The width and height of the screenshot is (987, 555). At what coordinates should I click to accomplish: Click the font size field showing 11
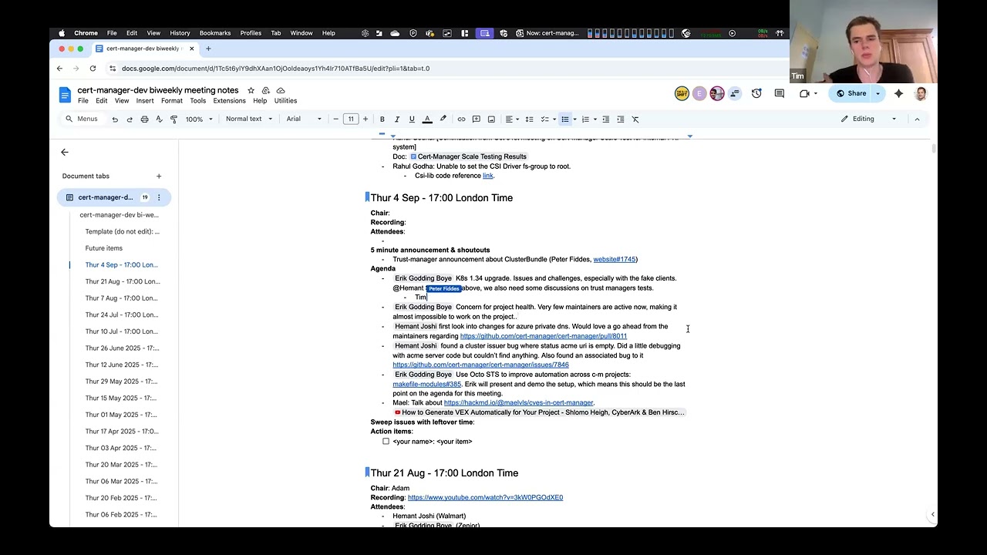coord(351,119)
